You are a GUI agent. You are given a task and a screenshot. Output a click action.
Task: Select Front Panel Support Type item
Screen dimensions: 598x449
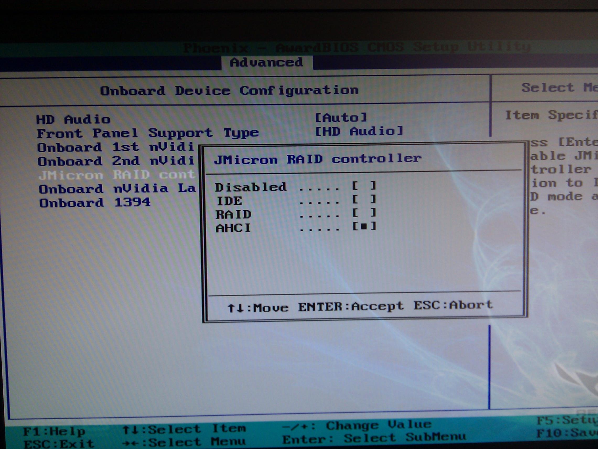(x=148, y=133)
